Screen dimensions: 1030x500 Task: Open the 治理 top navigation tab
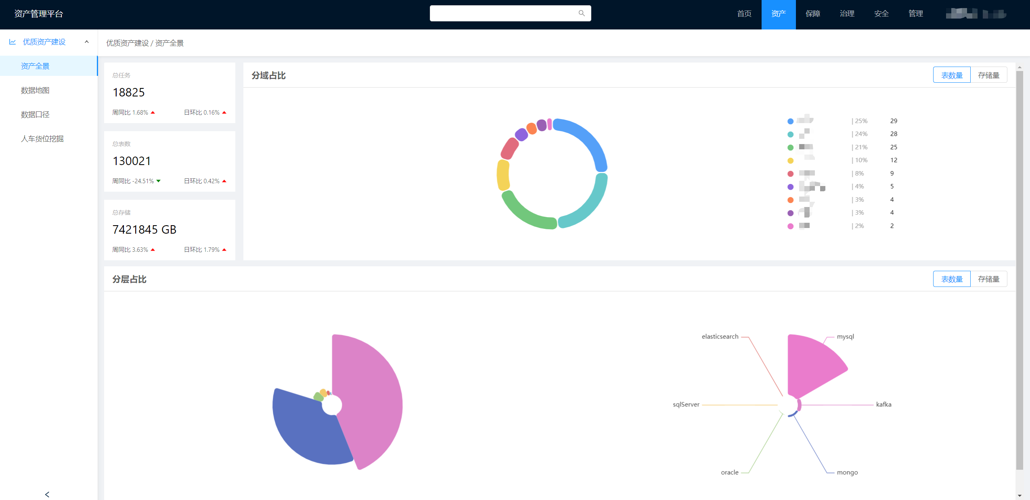point(847,14)
